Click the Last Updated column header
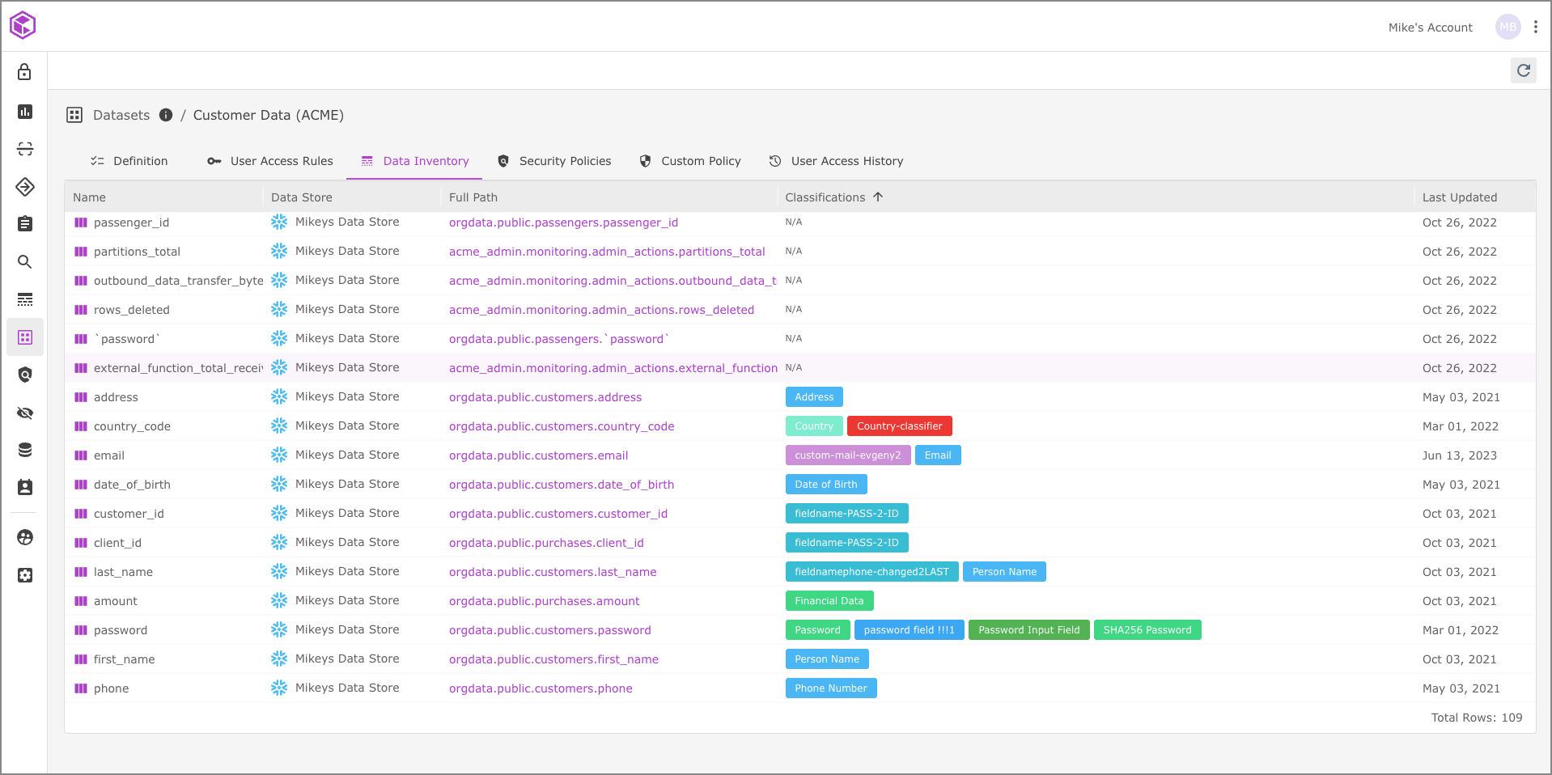This screenshot has width=1552, height=775. (1459, 197)
